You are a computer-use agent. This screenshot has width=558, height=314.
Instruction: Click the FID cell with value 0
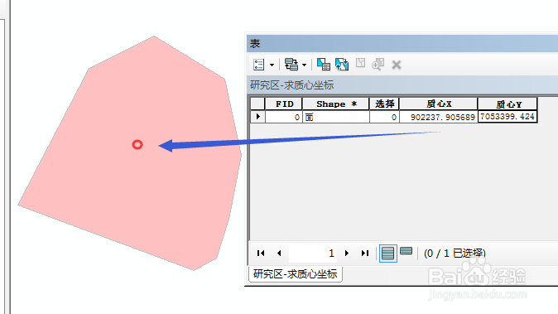[x=284, y=117]
